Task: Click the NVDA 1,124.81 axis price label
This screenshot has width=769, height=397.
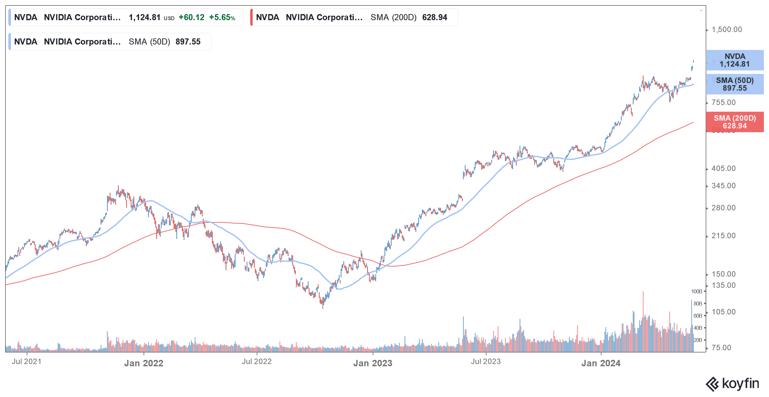Action: [735, 60]
